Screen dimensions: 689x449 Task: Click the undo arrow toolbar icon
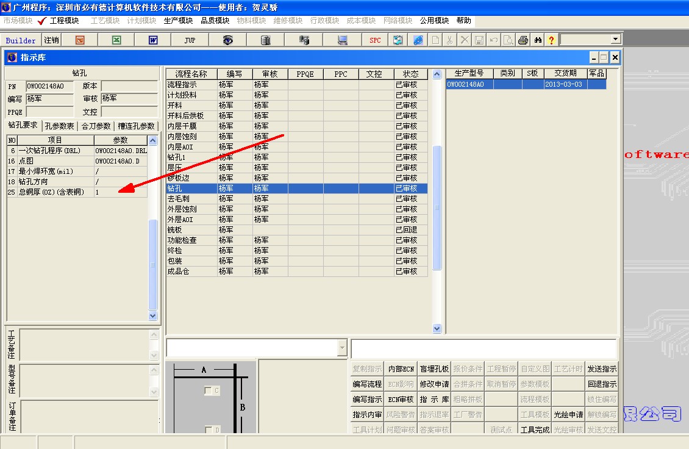494,40
